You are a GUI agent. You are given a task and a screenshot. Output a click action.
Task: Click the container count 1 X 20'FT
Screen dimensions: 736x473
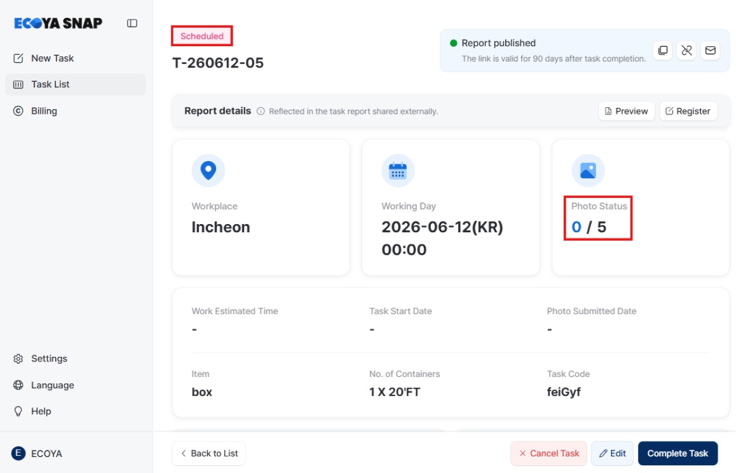point(395,392)
